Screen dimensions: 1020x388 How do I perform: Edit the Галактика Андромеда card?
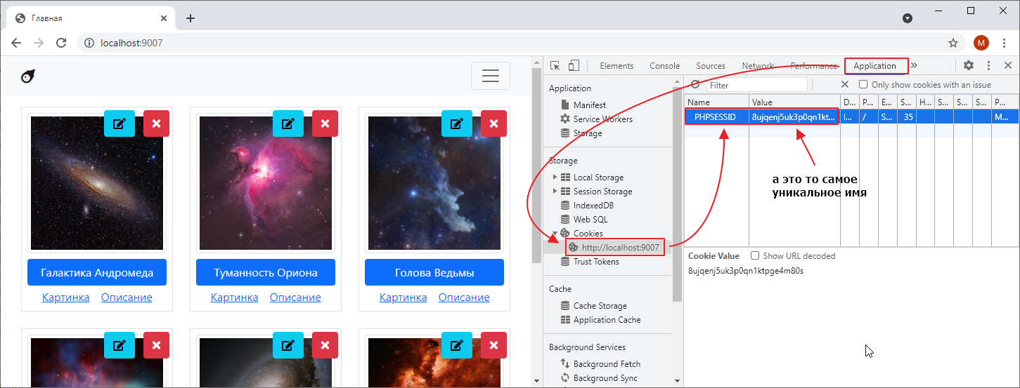120,123
